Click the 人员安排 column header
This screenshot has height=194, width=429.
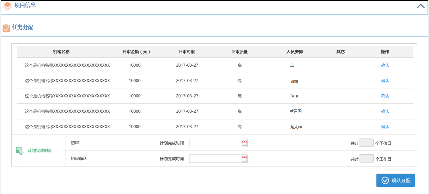click(295, 52)
